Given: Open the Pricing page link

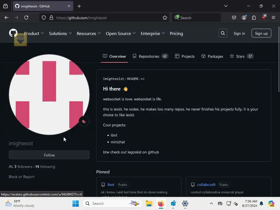Looking at the screenshot, I should pyautogui.click(x=176, y=33).
